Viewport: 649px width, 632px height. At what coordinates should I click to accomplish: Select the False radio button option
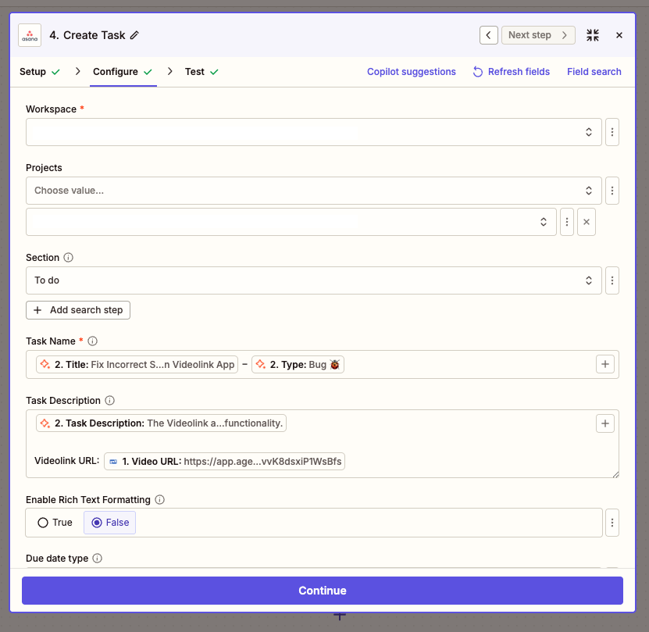coord(95,522)
